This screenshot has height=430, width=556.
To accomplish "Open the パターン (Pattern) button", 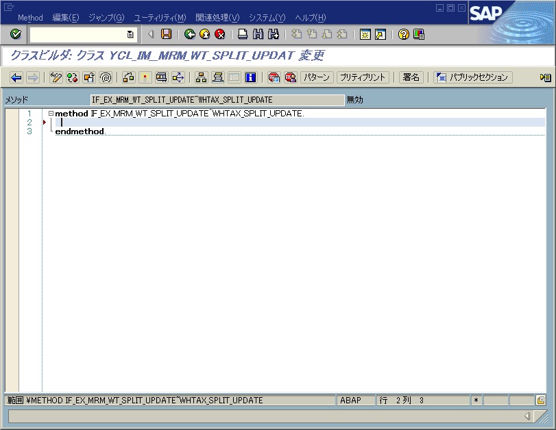I will 317,77.
